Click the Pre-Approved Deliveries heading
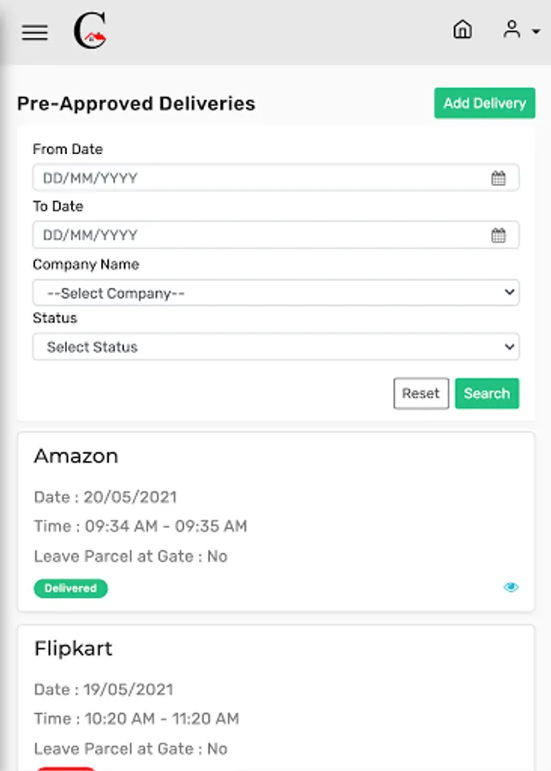Image resolution: width=551 pixels, height=771 pixels. coord(136,104)
